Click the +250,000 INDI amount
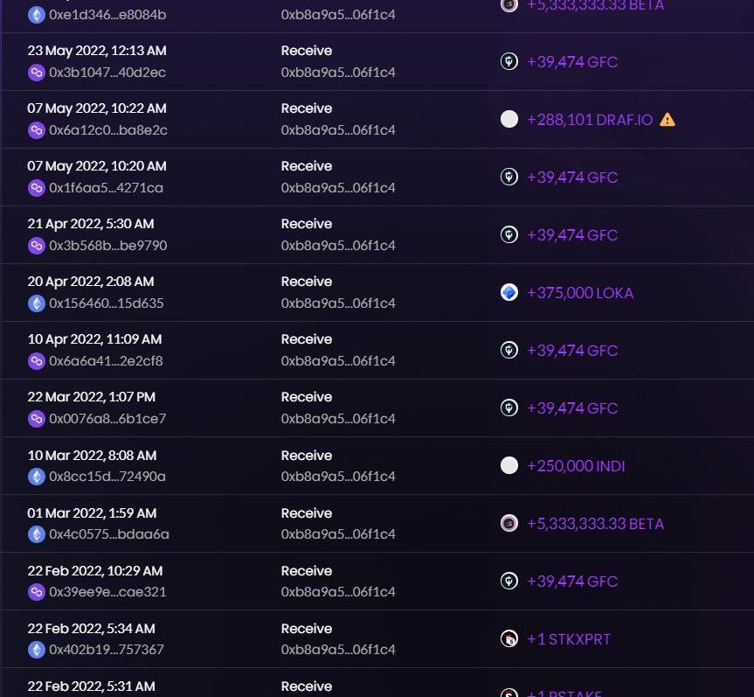This screenshot has width=754, height=697. tap(576, 466)
